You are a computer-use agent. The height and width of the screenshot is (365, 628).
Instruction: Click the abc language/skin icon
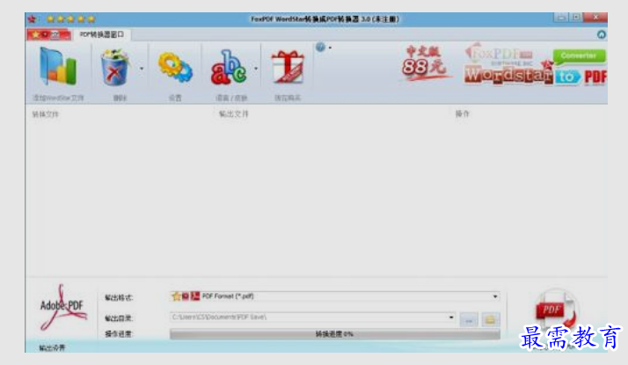pos(229,68)
